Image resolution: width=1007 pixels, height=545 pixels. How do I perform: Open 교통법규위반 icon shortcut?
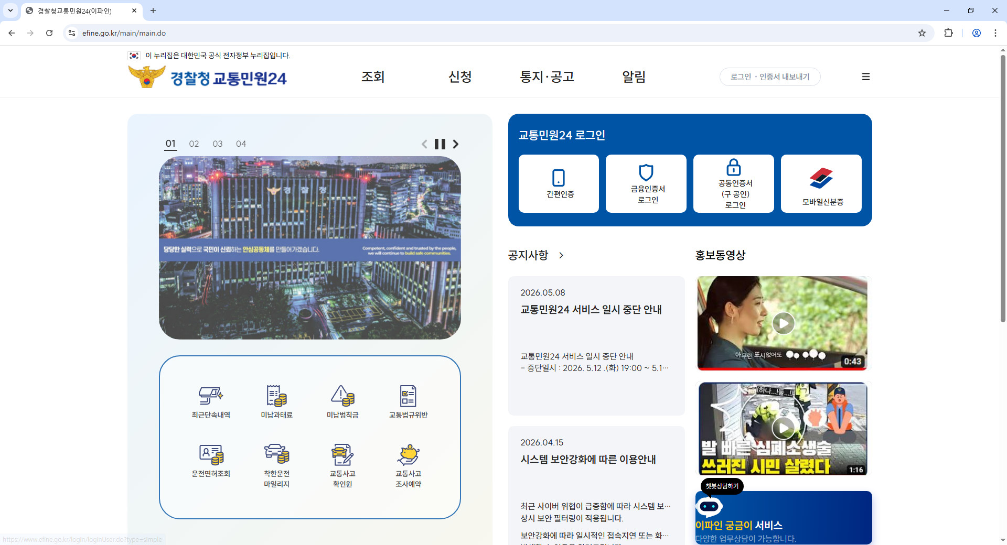click(x=408, y=402)
